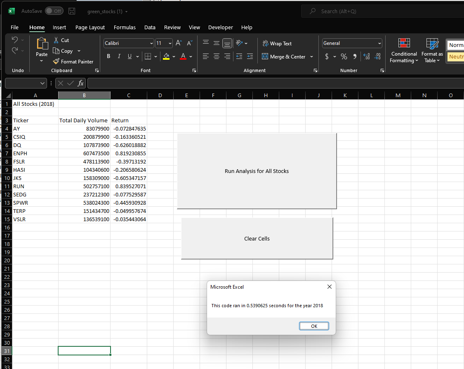
Task: Apply the Neutral cell style
Action: tap(455, 57)
